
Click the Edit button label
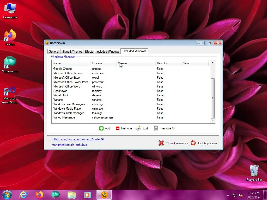coord(145,128)
